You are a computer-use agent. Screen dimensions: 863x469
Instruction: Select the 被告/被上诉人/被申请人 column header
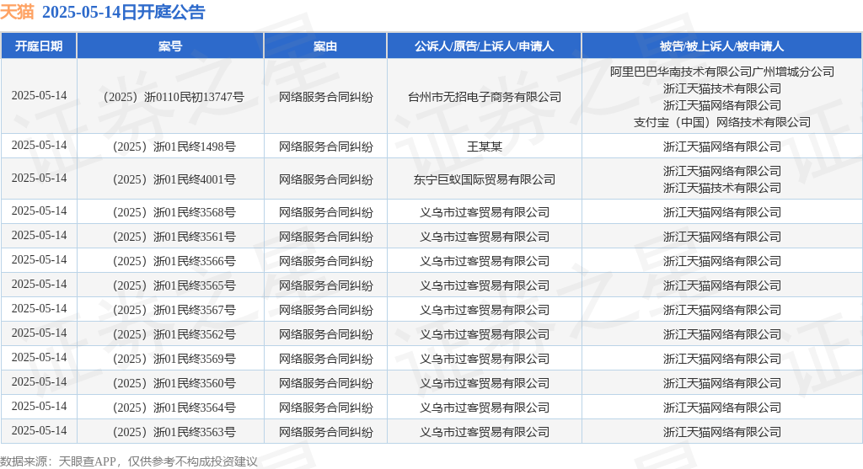click(721, 46)
